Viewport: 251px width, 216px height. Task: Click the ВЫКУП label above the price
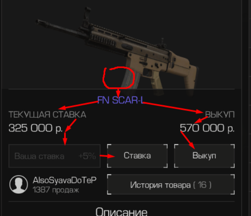tap(220, 115)
